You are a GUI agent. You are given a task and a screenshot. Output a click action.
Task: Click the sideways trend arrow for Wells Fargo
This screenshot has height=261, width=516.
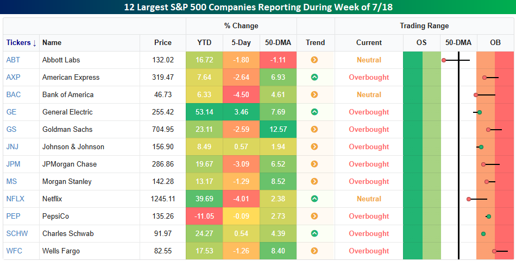pos(314,251)
